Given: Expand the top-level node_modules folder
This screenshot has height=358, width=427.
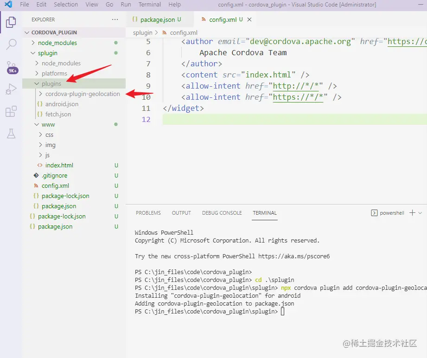Looking at the screenshot, I should 74,43.
